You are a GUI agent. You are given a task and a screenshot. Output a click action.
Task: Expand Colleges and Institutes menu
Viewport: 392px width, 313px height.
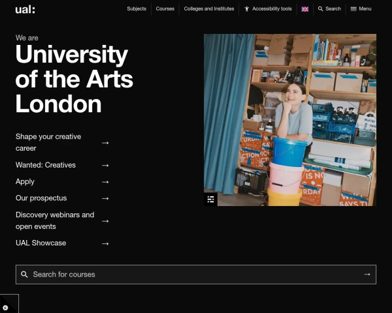[x=208, y=9]
